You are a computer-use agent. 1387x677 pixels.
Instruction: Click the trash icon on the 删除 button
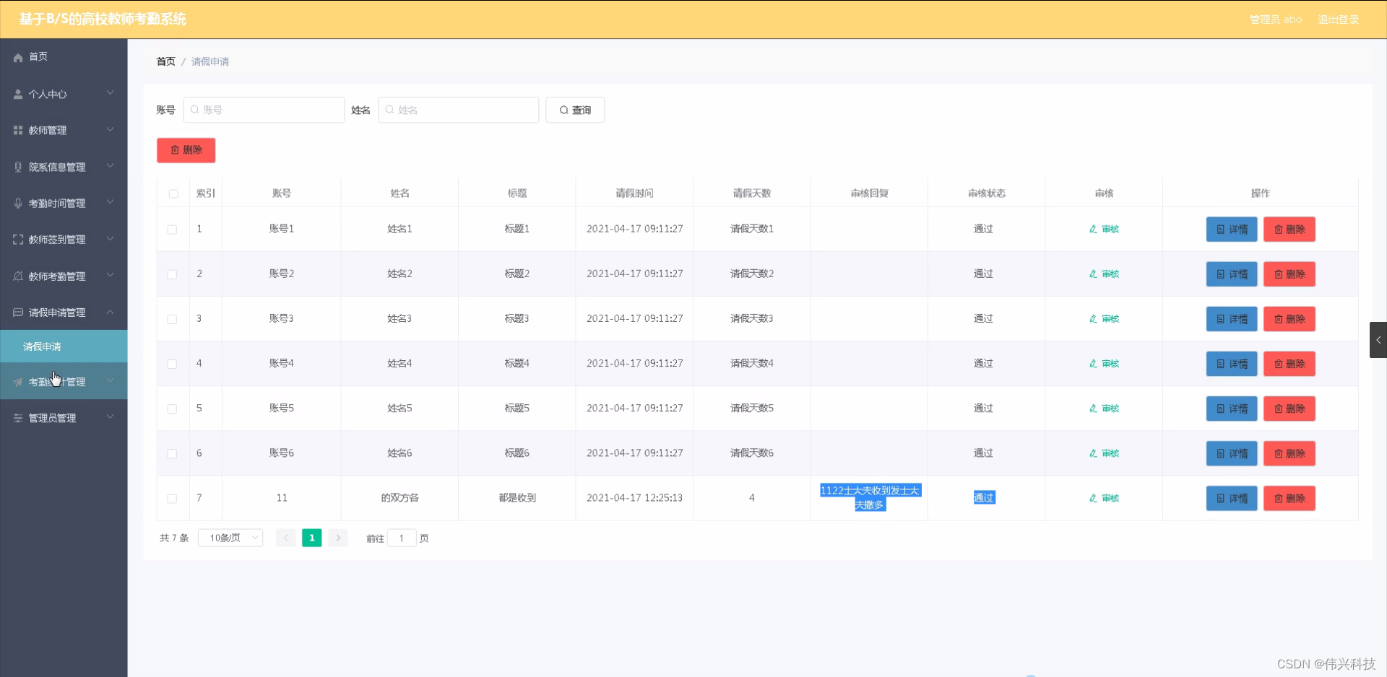click(176, 150)
